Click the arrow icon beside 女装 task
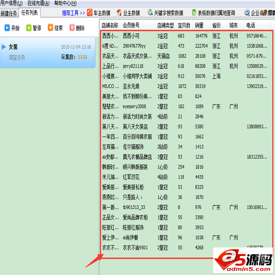 click(x=4, y=47)
